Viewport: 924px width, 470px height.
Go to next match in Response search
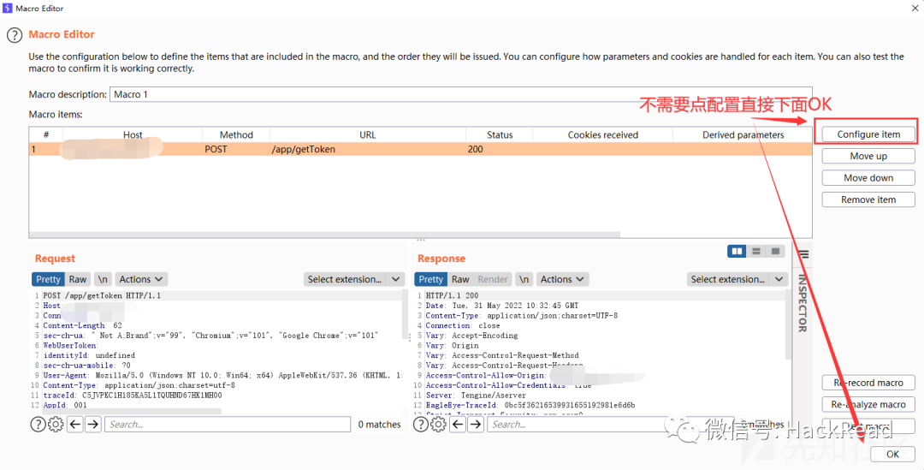(x=477, y=424)
